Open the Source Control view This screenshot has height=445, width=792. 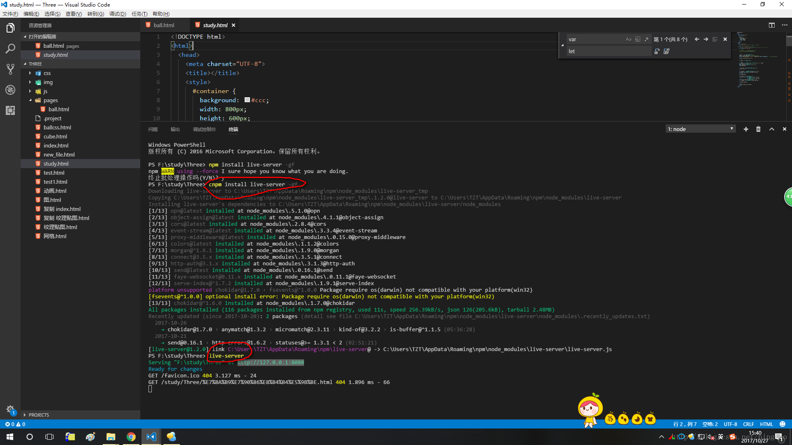click(10, 69)
